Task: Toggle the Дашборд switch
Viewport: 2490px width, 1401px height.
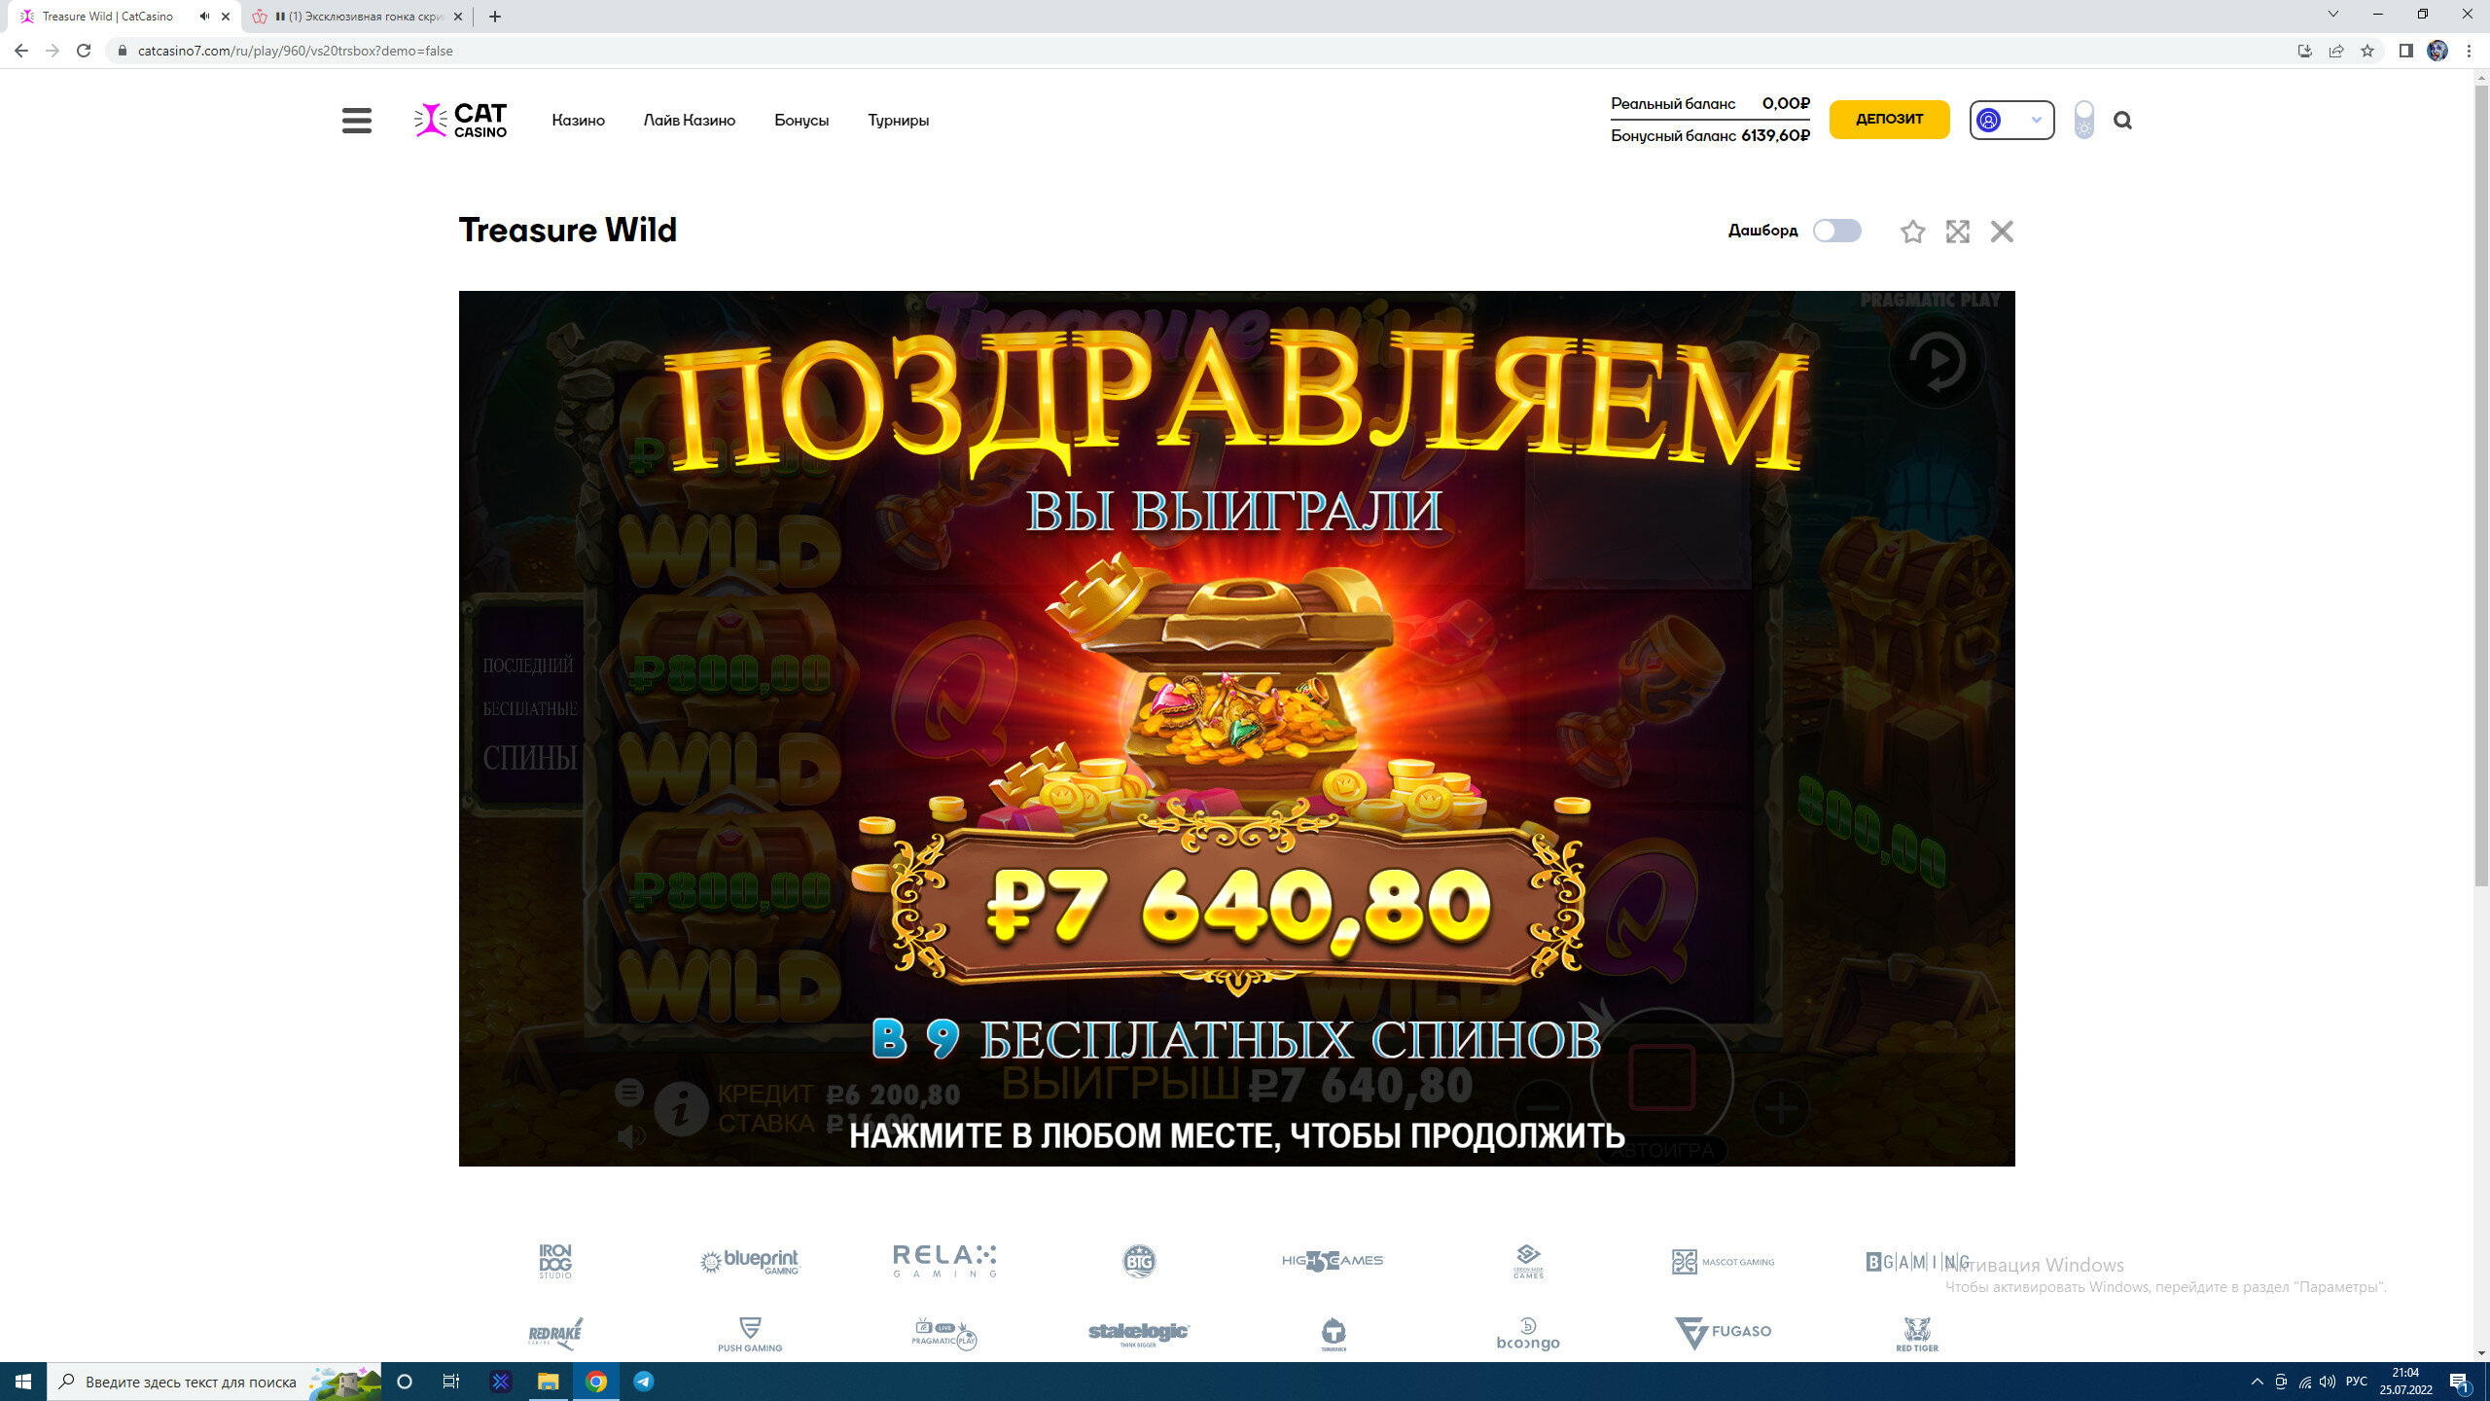Action: [x=1836, y=231]
